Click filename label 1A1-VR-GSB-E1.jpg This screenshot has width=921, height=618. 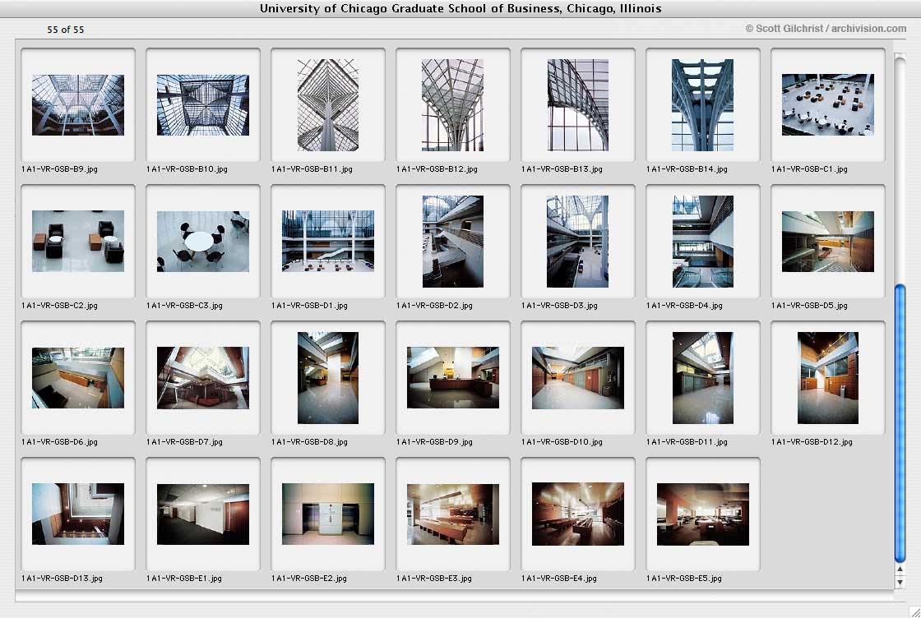[184, 579]
